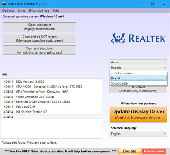
Task: Click Detected operating system Windows 10 text
Action: click(34, 17)
